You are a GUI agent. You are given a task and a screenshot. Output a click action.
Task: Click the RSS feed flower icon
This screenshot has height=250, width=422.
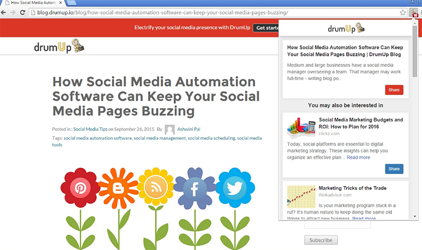[155, 187]
